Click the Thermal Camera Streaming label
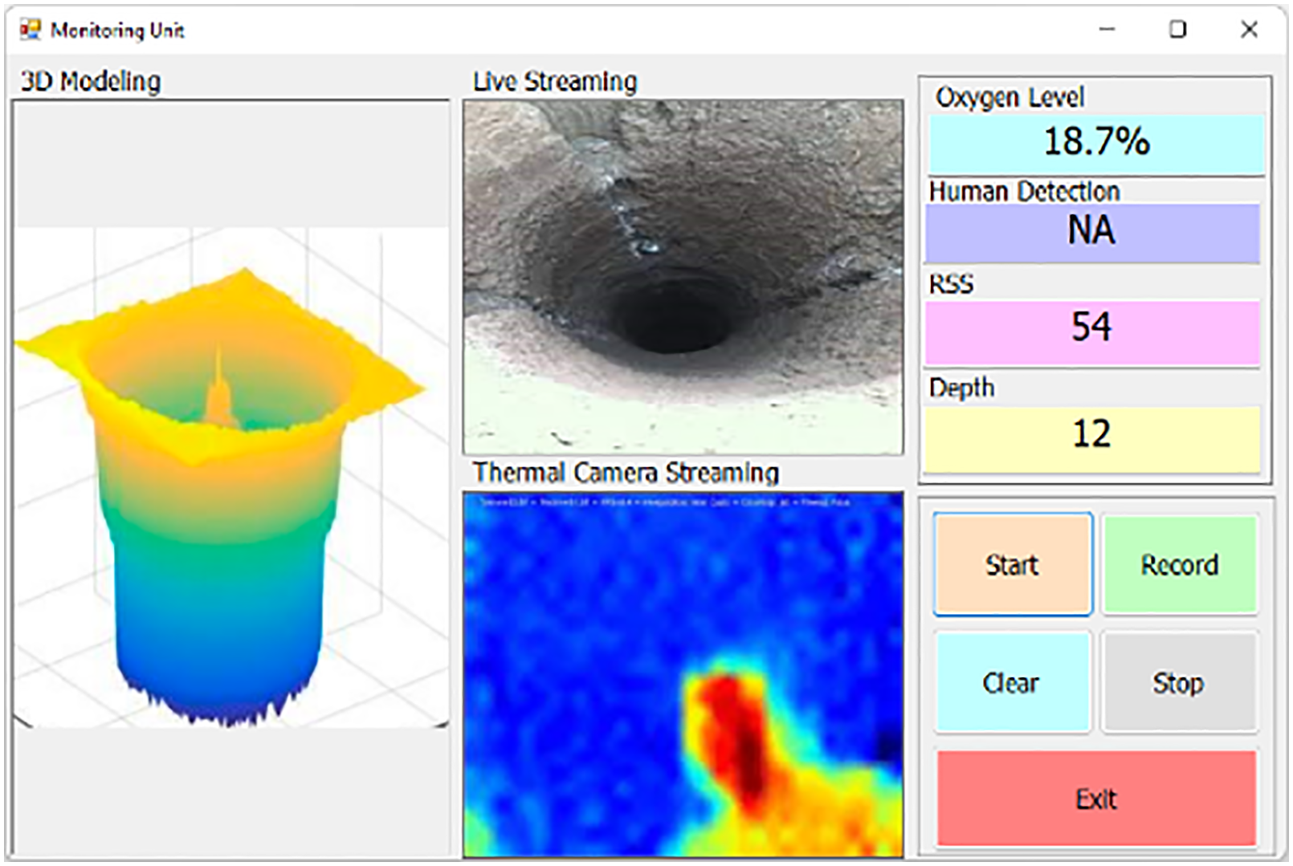1293x866 pixels. tap(625, 473)
